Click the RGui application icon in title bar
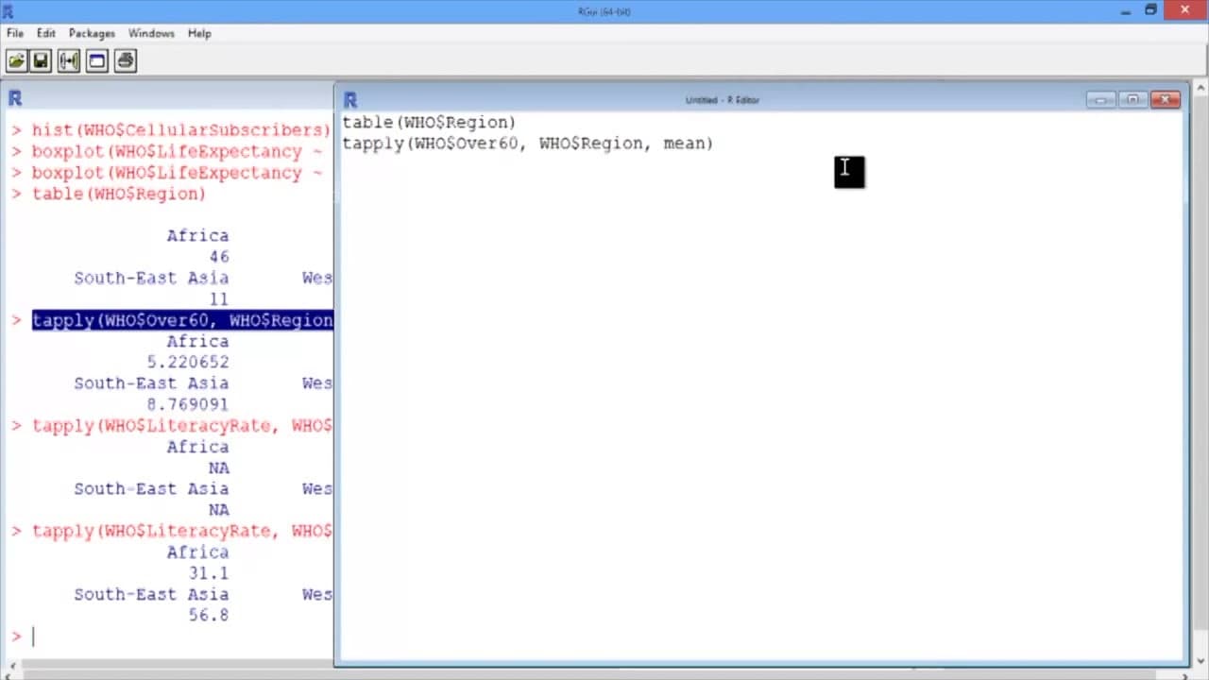Viewport: 1209px width, 680px height. (8, 11)
